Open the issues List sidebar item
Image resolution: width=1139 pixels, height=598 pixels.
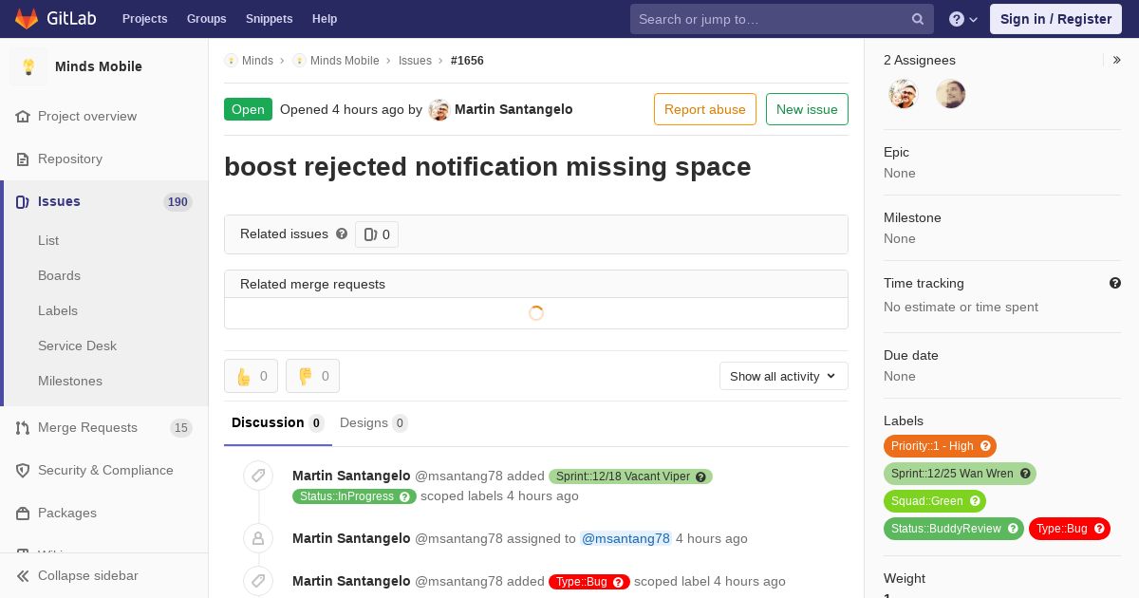point(48,240)
